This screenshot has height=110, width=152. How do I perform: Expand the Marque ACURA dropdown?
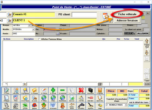pos(29,25)
